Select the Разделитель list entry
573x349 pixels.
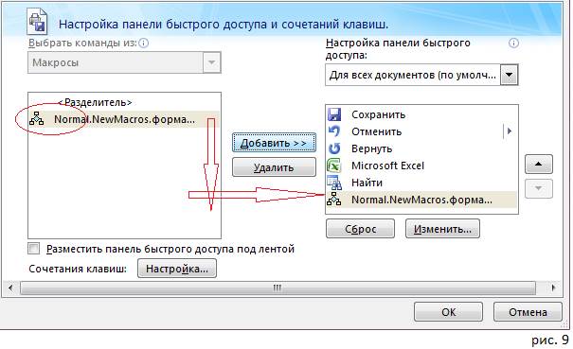point(95,102)
